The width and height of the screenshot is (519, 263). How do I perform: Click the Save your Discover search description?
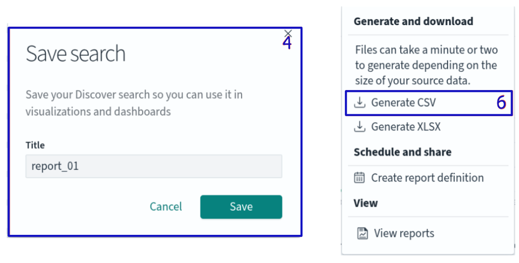[134, 103]
